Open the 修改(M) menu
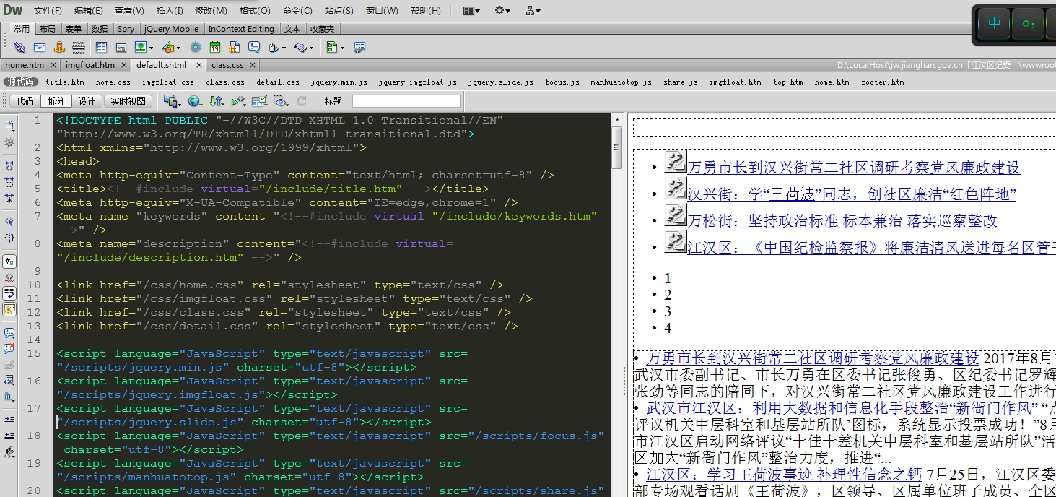 [211, 11]
